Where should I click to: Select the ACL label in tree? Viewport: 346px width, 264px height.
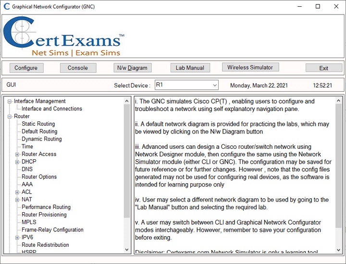[27, 192]
